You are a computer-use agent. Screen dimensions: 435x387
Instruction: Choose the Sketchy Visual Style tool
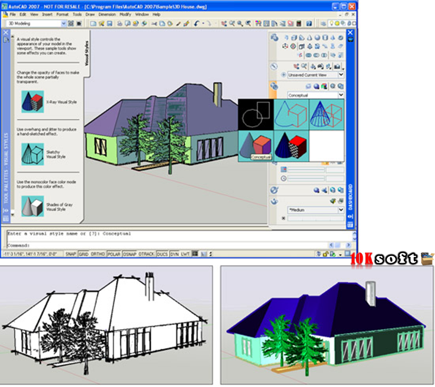coord(44,154)
